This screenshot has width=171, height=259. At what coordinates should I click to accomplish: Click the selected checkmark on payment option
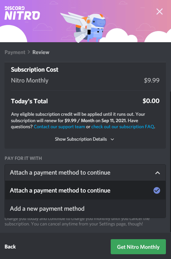tap(157, 190)
